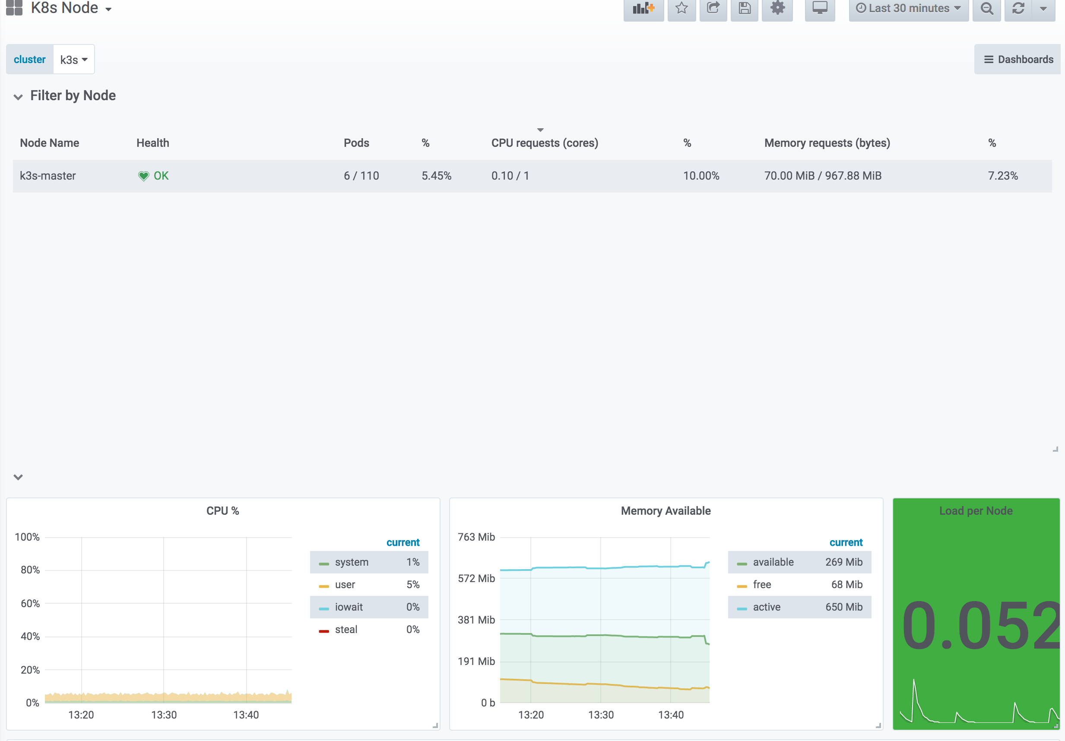Viewport: 1065px width, 741px height.
Task: Zoom out the time range
Action: pyautogui.click(x=986, y=9)
